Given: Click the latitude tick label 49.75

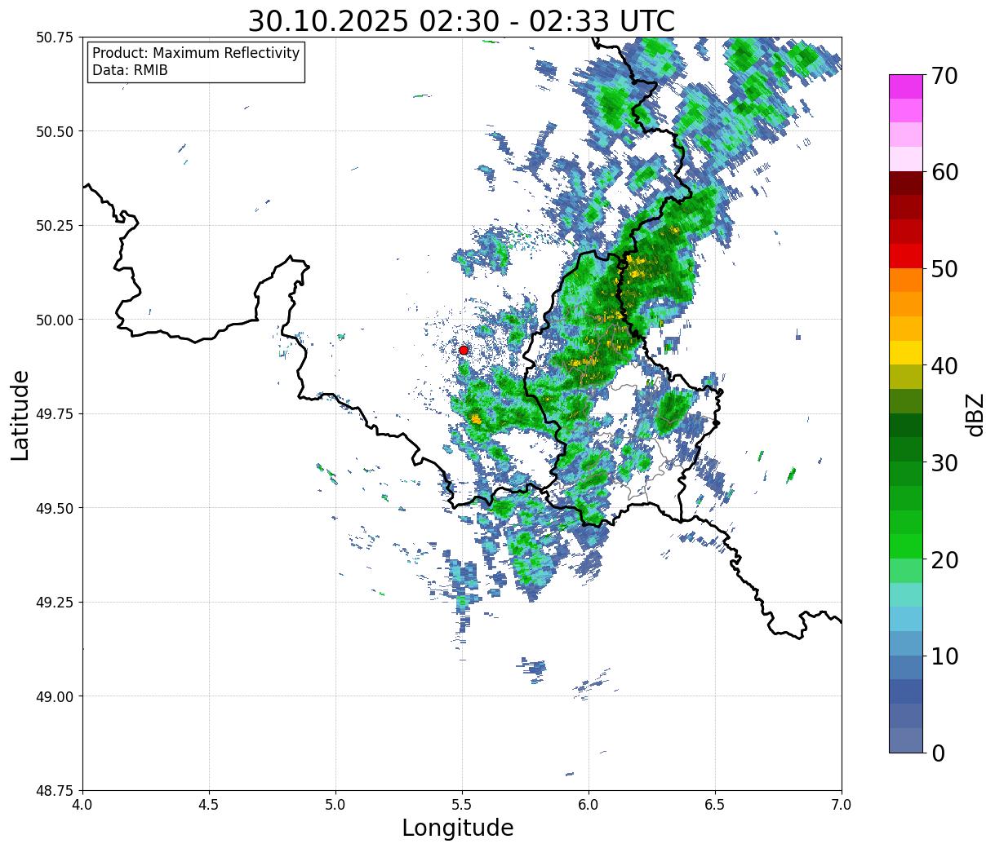Looking at the screenshot, I should [x=55, y=414].
